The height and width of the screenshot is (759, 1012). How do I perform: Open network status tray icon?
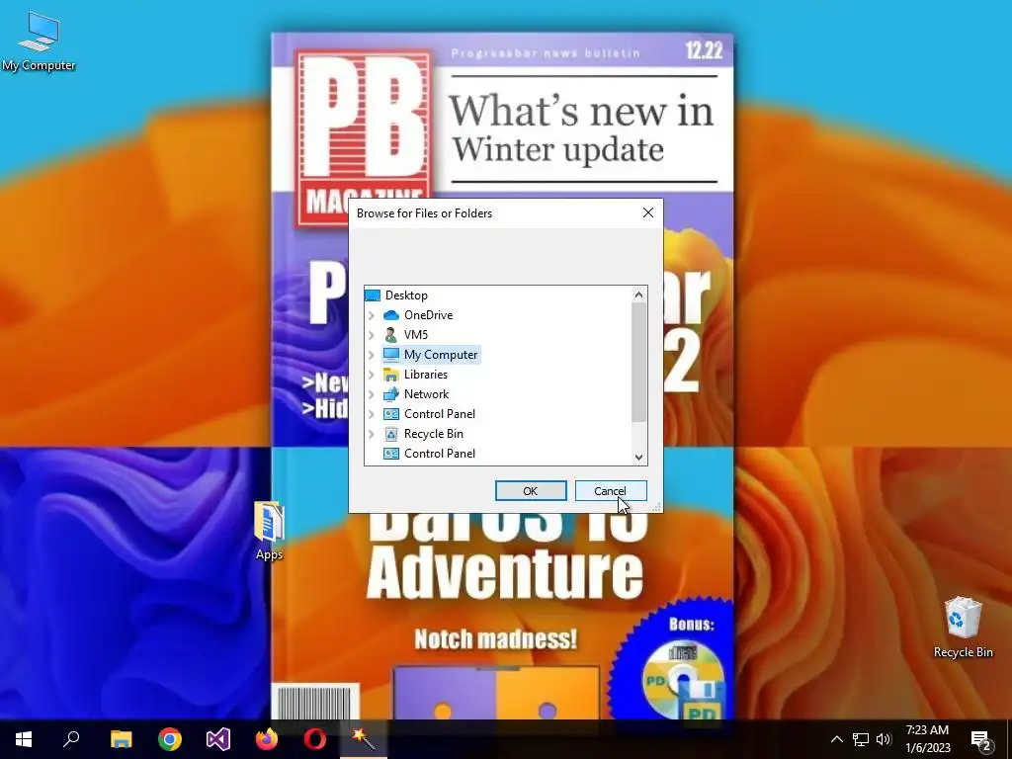[x=861, y=739]
